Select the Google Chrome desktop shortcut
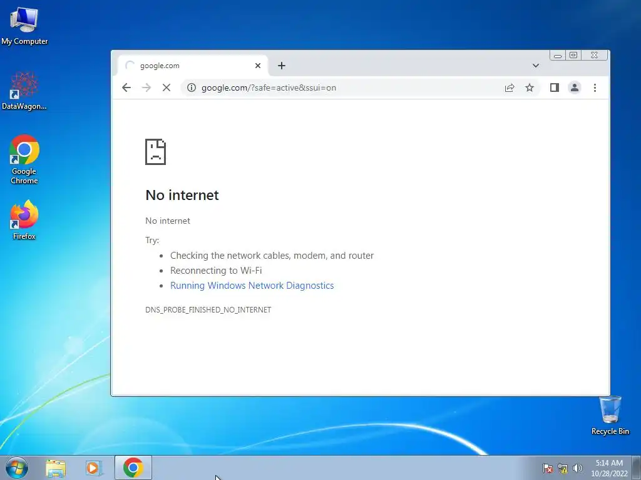The image size is (641, 480). [x=24, y=159]
